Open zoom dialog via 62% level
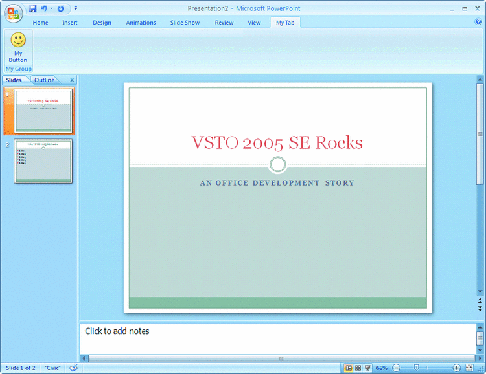Viewport: 486px width, 374px height. click(382, 368)
